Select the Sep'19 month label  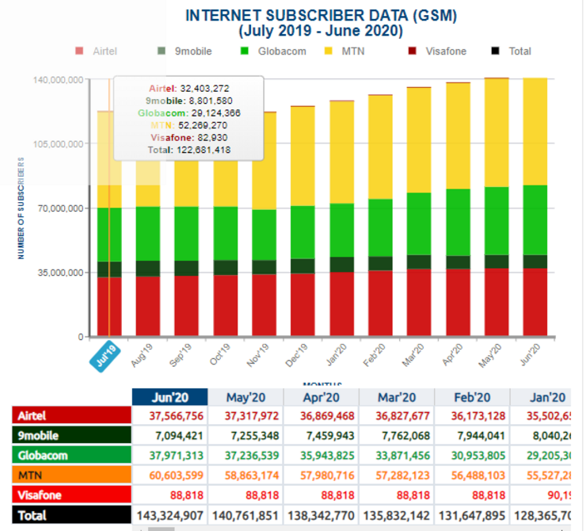[180, 355]
